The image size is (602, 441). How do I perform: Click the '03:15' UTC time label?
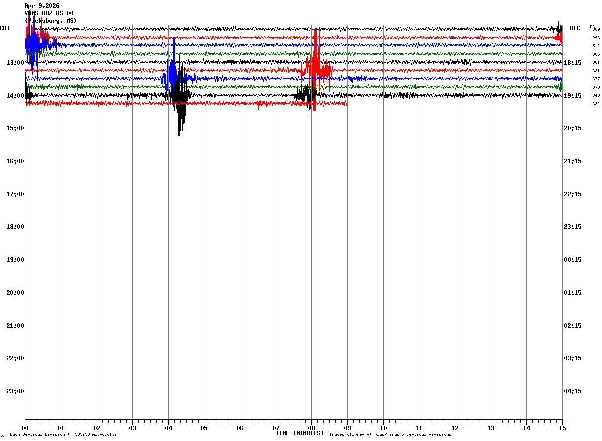click(x=573, y=358)
